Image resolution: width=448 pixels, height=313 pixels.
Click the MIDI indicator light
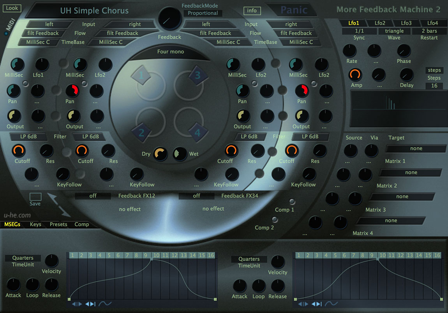(x=6, y=34)
